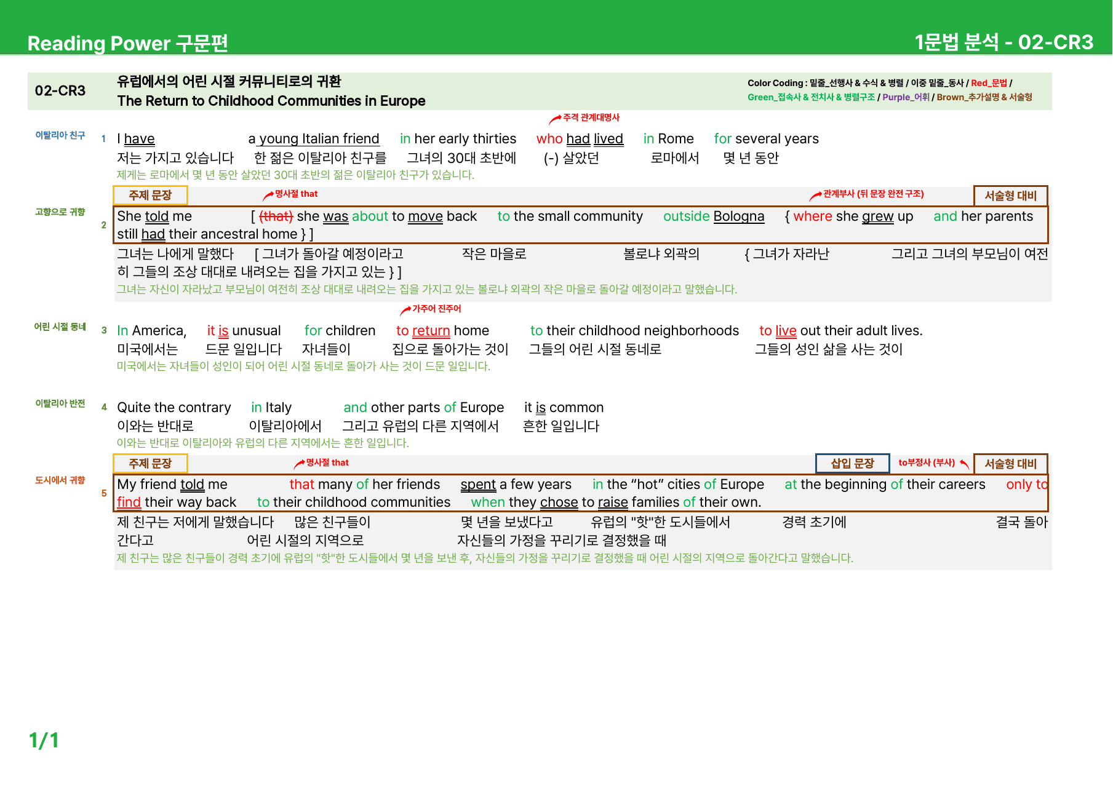
Task: Click the legend's second line starting 'Green_접속사 & 전치사'
Action: 890,97
